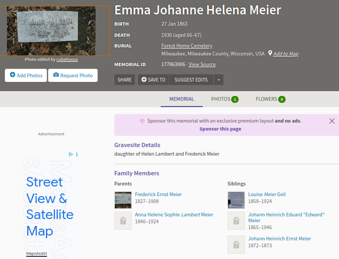The height and width of the screenshot is (259, 339).
Task: Click the Save To button
Action: coord(153,80)
